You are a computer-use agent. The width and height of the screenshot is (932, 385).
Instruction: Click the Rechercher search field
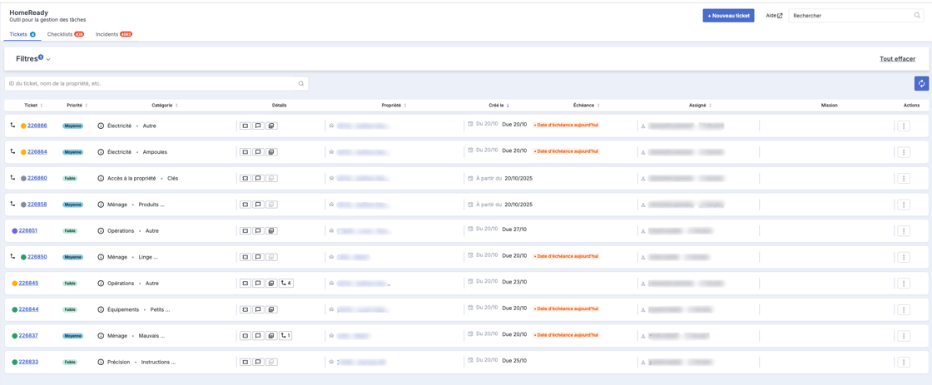[856, 16]
